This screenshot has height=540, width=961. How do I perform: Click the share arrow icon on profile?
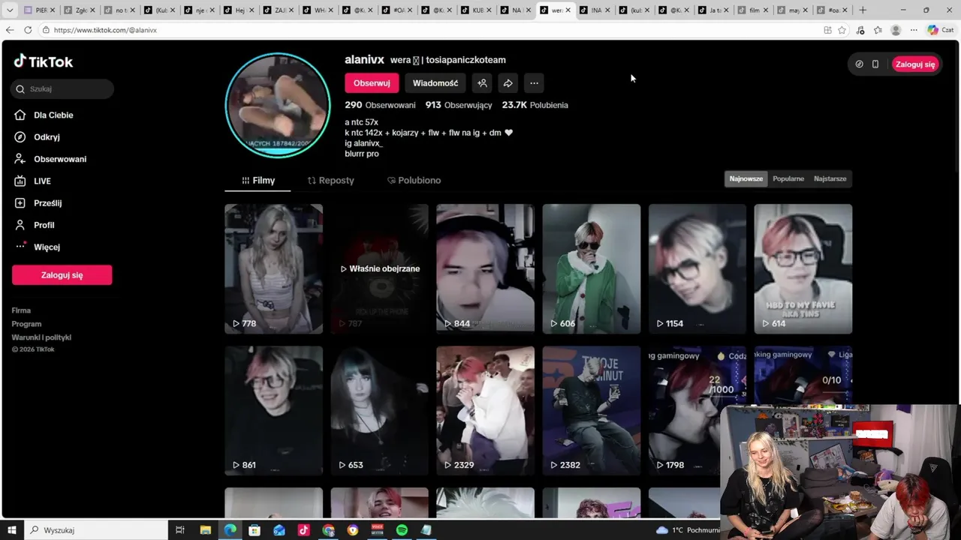[508, 83]
